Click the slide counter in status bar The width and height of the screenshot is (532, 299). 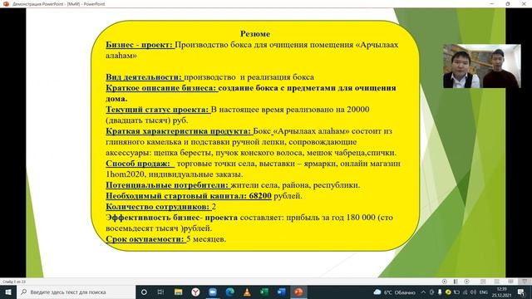pyautogui.click(x=14, y=282)
